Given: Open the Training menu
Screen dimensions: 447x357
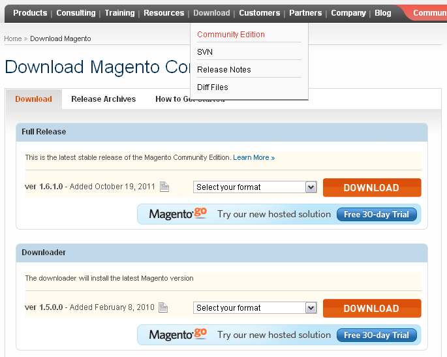Looking at the screenshot, I should click(x=119, y=13).
